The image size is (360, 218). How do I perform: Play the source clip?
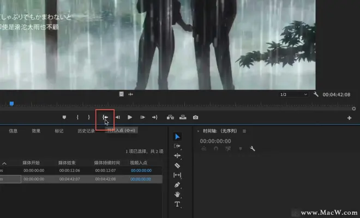pyautogui.click(x=130, y=117)
